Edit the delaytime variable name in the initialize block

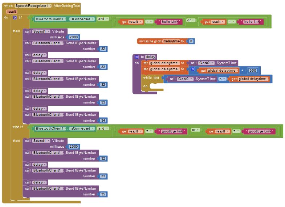pyautogui.click(x=171, y=41)
